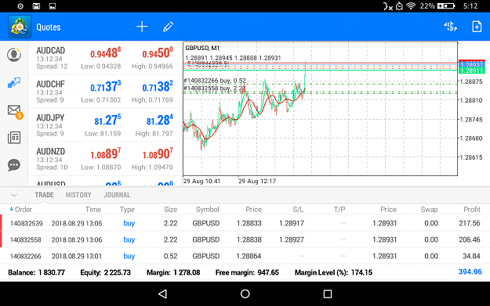490x306 pixels.
Task: Select order 140832539 row
Action: tap(245, 223)
